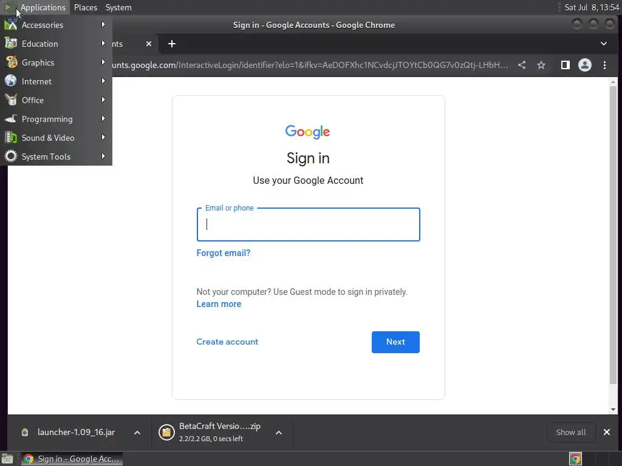
Task: Open the Sound & Video submenu
Action: 56,138
